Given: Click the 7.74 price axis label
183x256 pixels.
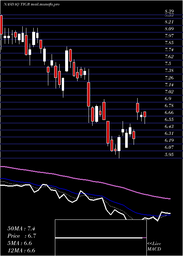Looking at the screenshot, I should pos(169,50).
